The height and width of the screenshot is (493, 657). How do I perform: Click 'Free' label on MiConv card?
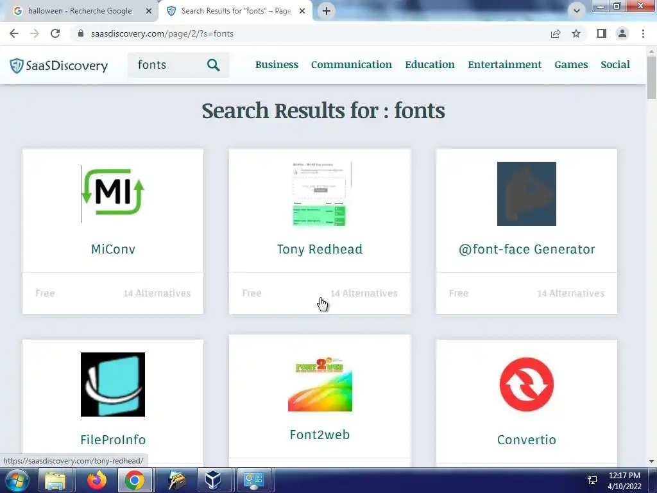click(45, 293)
